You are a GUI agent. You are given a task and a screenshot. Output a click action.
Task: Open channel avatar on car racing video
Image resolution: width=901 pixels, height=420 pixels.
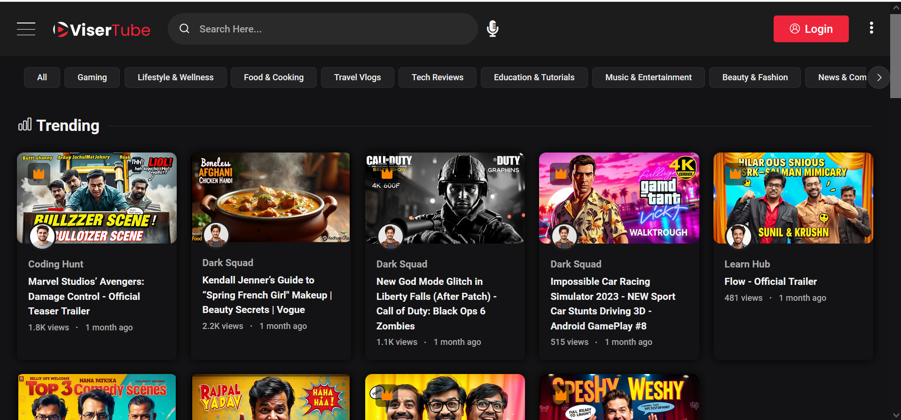pos(564,236)
